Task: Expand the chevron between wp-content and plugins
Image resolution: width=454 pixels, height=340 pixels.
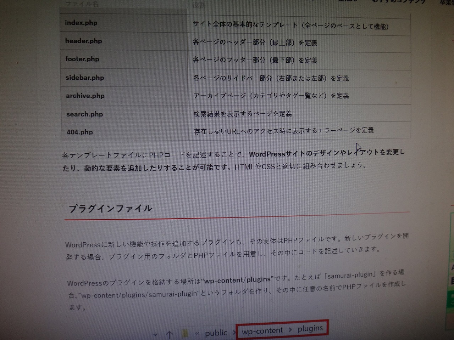Action: [x=290, y=330]
